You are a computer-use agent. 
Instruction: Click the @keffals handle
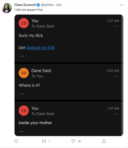[47, 5]
